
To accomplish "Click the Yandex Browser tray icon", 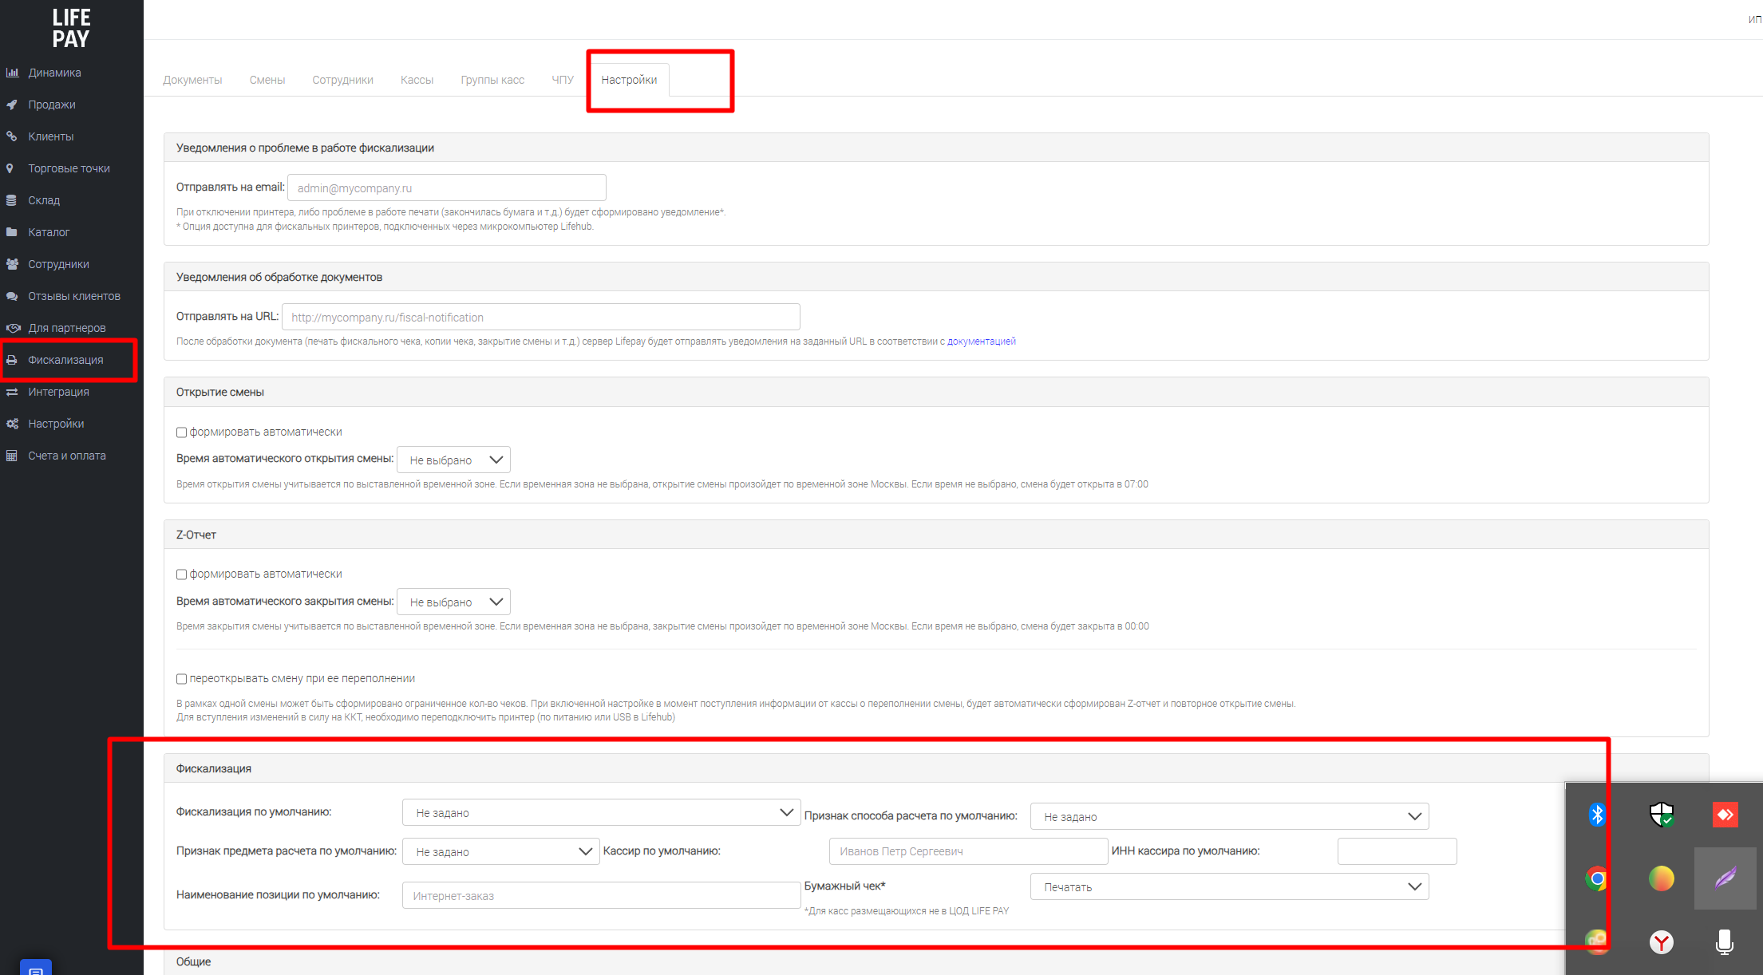I will [1662, 942].
